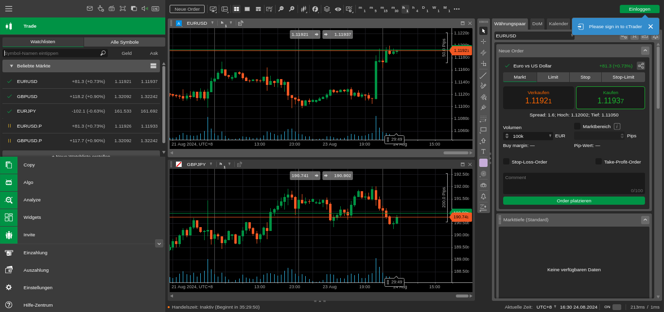The image size is (664, 312).
Task: Select multi-chart grid layout icon
Action: tap(236, 9)
